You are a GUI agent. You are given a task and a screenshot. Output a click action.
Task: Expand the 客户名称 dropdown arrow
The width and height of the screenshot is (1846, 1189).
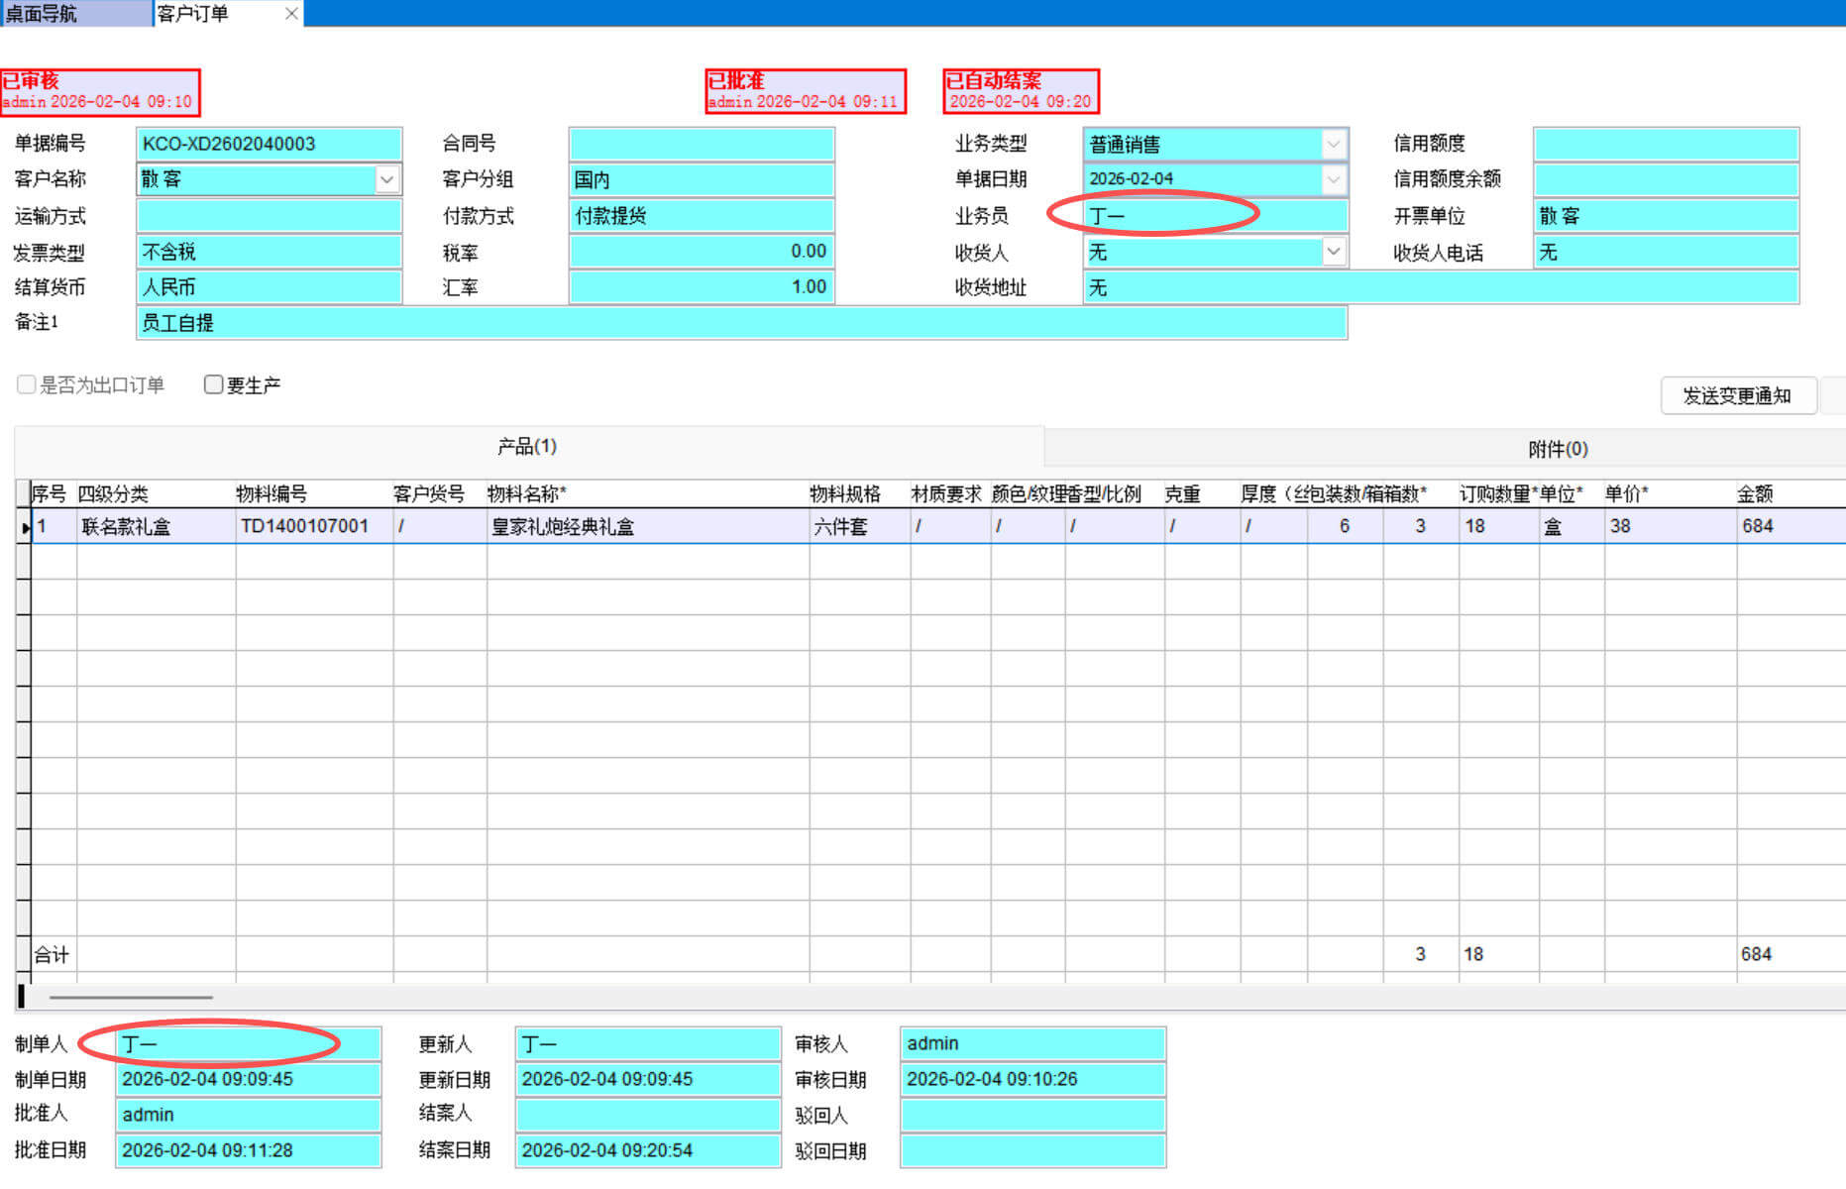[x=387, y=179]
